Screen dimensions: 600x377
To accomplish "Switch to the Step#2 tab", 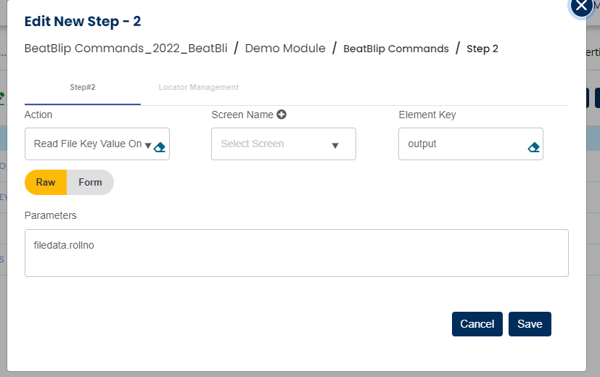I will (83, 87).
